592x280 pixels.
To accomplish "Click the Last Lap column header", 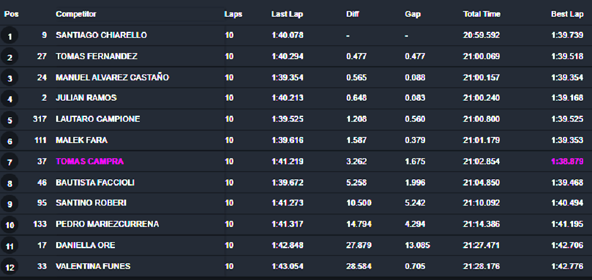I will (x=287, y=14).
